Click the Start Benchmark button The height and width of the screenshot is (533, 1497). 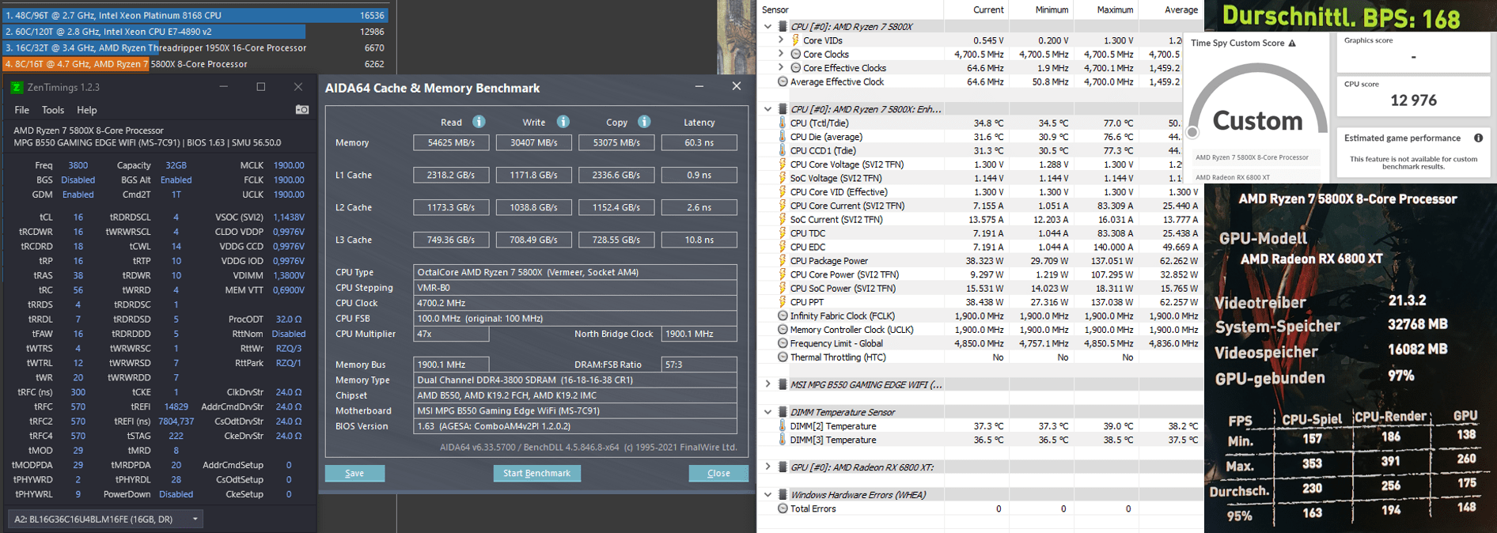(537, 473)
